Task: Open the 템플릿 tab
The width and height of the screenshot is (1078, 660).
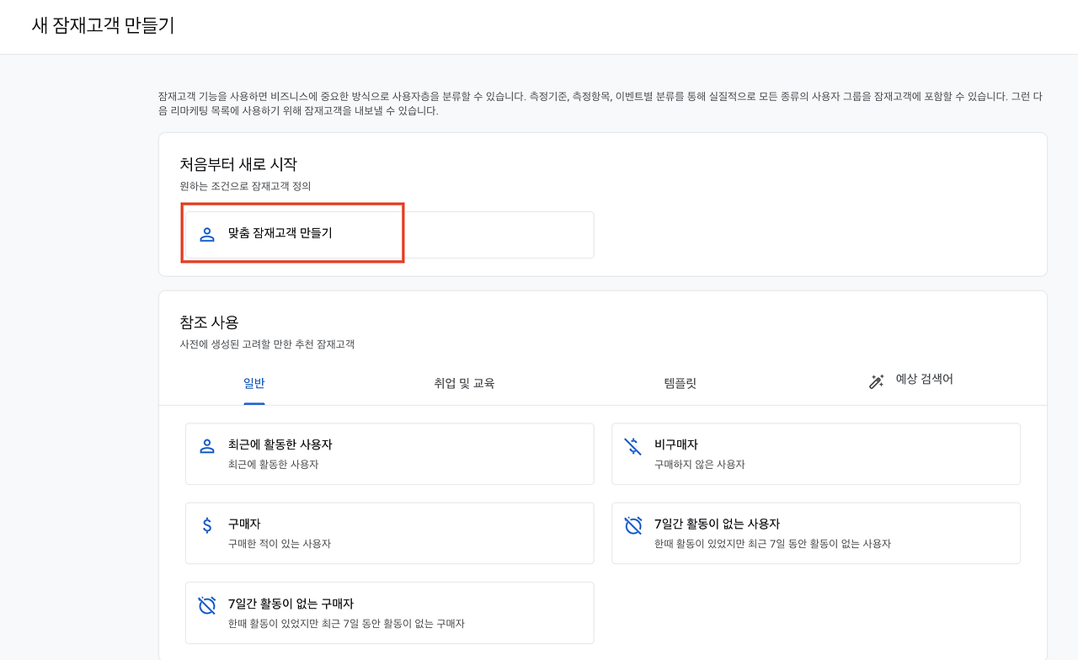Action: [679, 382]
